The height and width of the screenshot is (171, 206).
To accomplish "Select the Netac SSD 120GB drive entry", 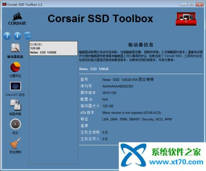I will click(x=54, y=48).
